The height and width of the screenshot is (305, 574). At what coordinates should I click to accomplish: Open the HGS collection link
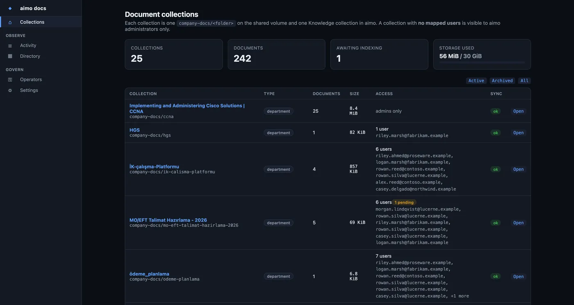coord(134,130)
